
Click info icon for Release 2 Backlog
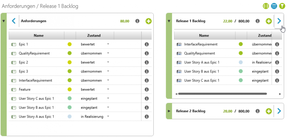click(257, 111)
